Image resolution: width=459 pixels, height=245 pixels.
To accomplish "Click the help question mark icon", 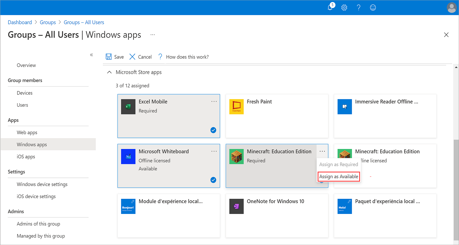I will 358,7.
